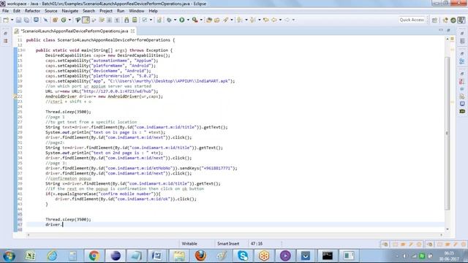
Task: Expand the External Tools dropdown arrow
Action: 201,20
